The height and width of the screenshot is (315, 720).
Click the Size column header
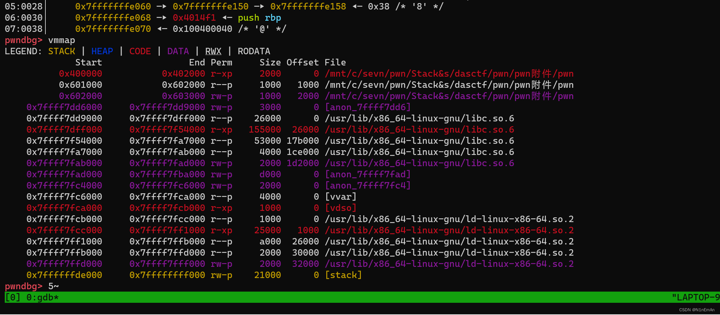point(270,62)
